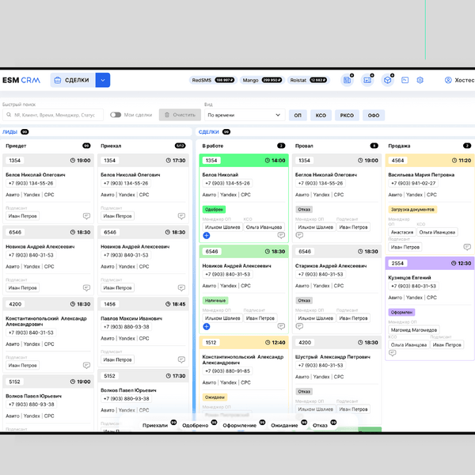475x475 pixels.
Task: Open settings gear icon in header
Action: coord(420,80)
